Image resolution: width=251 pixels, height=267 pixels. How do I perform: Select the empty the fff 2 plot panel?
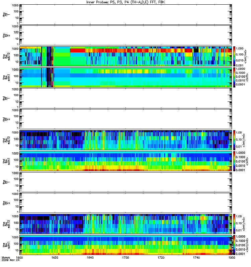[126, 203]
